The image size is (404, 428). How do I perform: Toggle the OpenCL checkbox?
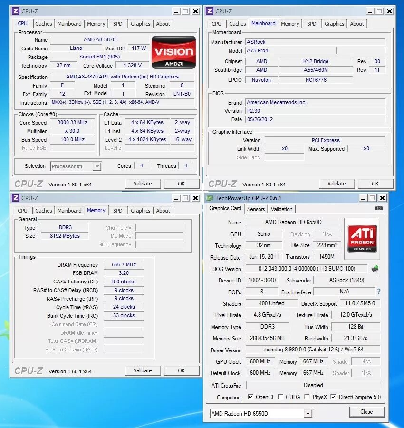[x=250, y=397]
